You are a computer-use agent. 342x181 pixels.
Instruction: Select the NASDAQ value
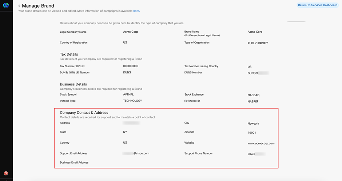(x=254, y=95)
